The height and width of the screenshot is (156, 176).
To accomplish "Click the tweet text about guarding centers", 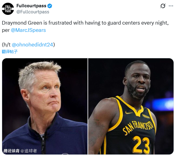I will point(85,26).
